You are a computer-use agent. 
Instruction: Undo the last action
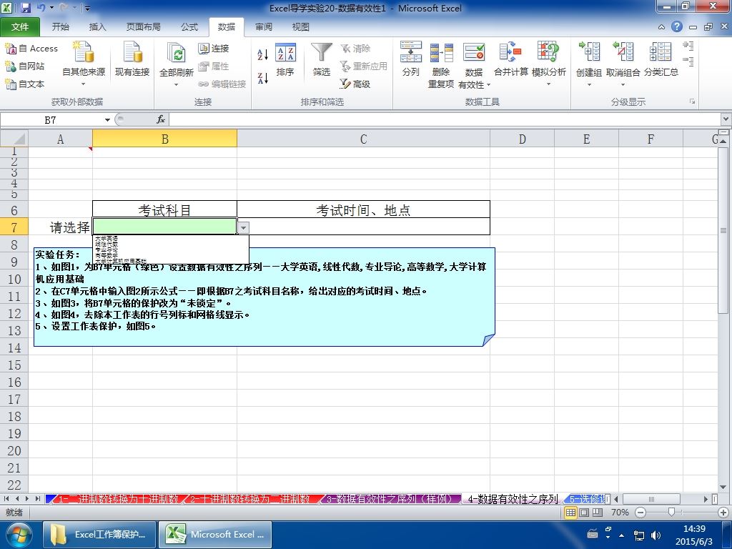(x=41, y=8)
